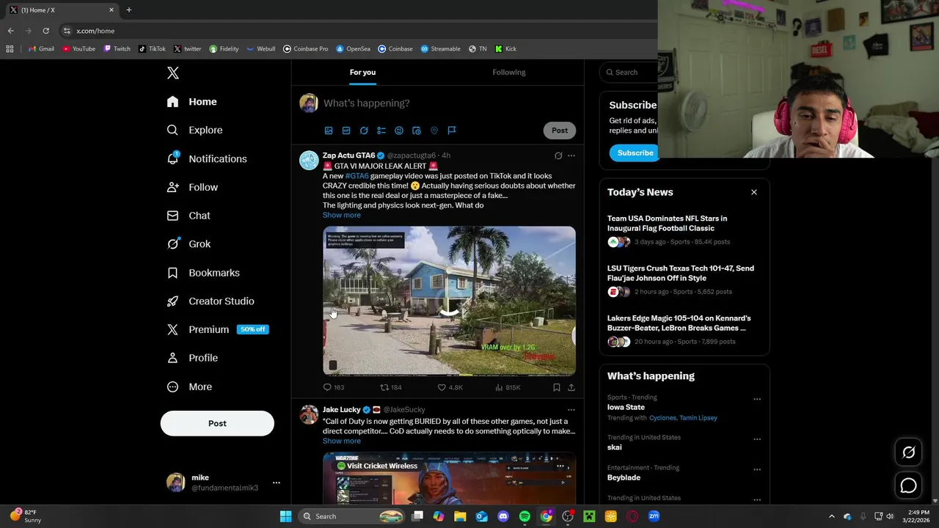Open Explore in the sidebar

[194, 130]
